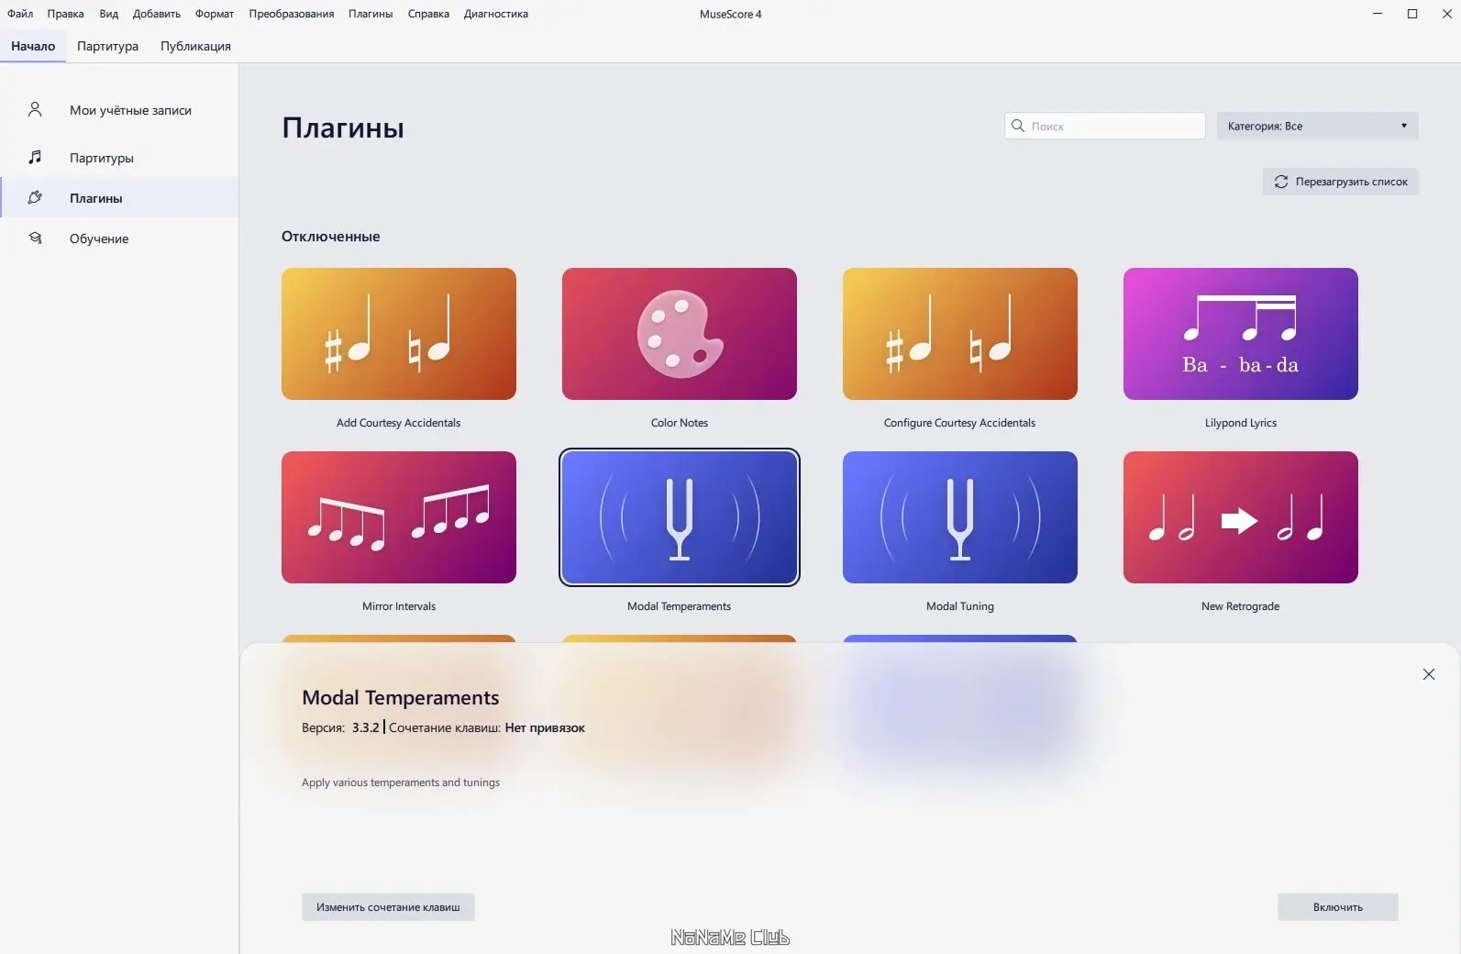This screenshot has width=1461, height=954.
Task: Switch to the 'Публикация' tab
Action: pyautogui.click(x=195, y=46)
